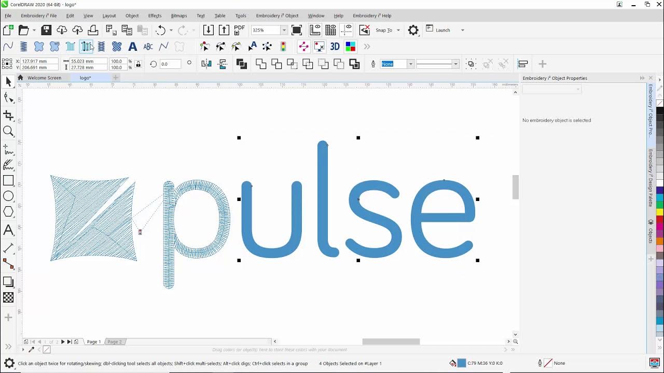This screenshot has width=664, height=373.
Task: Toggle snapping off icon
Action: pyautogui.click(x=365, y=30)
